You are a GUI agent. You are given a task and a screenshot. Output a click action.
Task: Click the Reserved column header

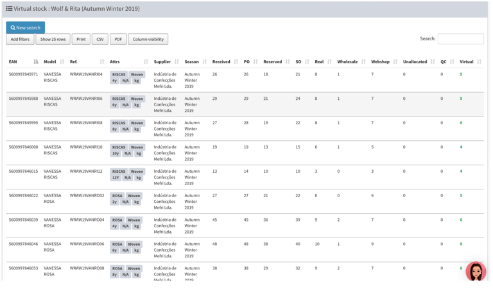272,62
